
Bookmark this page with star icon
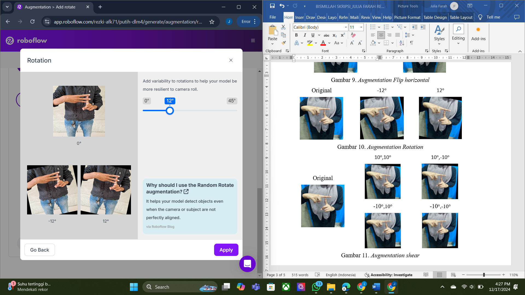point(212,22)
